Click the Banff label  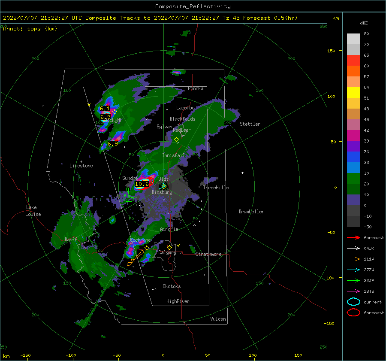coord(71,239)
